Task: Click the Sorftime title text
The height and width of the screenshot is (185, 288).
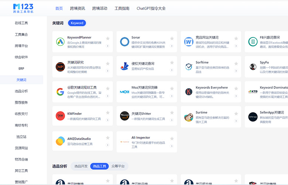Action: click(202, 63)
